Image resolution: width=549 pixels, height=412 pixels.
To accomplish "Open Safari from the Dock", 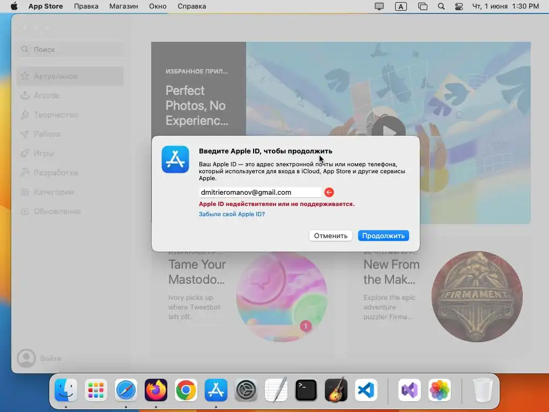I will click(x=126, y=390).
